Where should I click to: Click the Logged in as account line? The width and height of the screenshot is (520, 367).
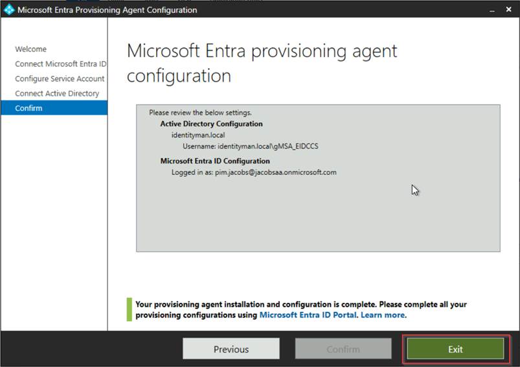[254, 172]
